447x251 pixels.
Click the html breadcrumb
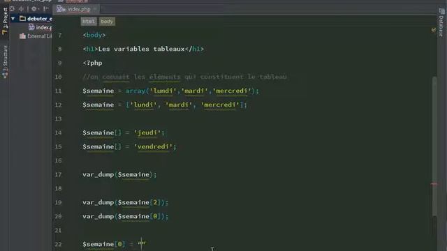(89, 22)
